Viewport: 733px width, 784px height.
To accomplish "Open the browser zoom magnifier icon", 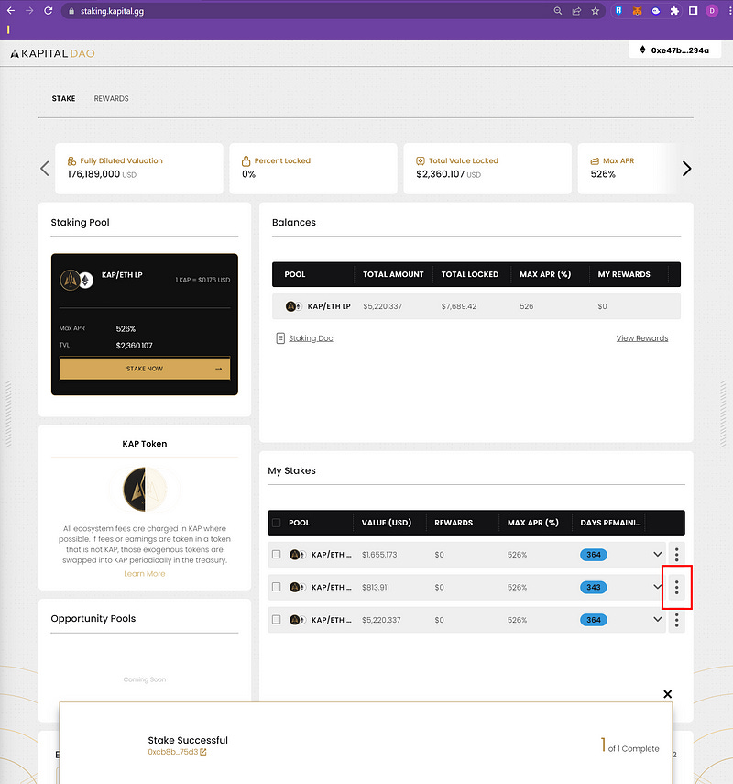I will point(558,11).
